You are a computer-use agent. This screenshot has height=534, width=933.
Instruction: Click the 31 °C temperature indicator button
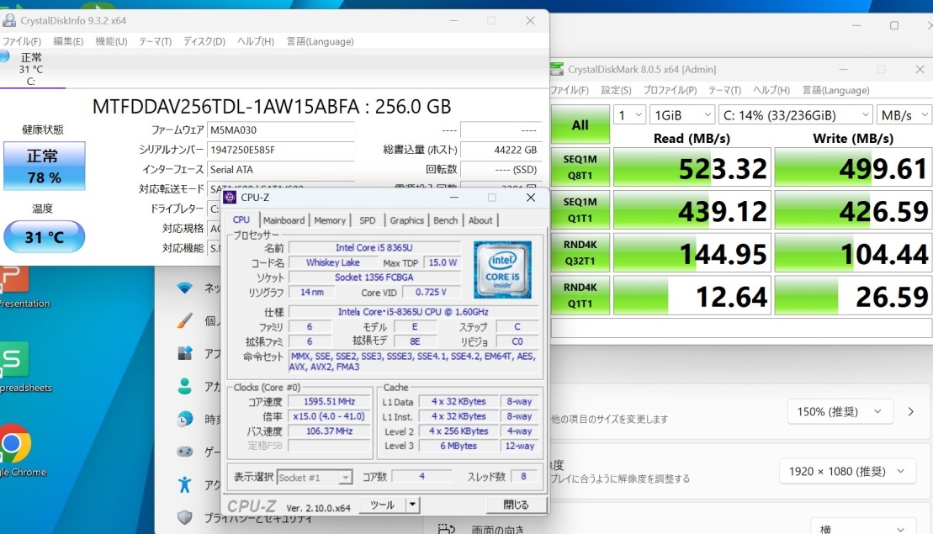(x=45, y=236)
